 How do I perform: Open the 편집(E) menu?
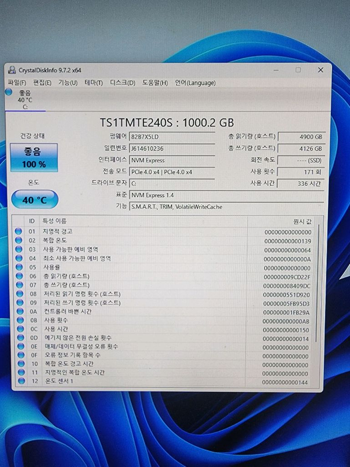42,83
